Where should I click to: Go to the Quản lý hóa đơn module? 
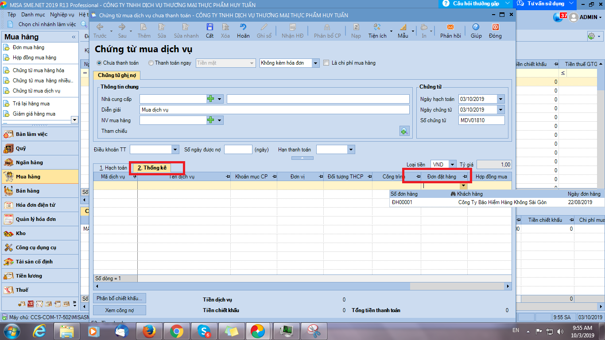pyautogui.click(x=40, y=219)
